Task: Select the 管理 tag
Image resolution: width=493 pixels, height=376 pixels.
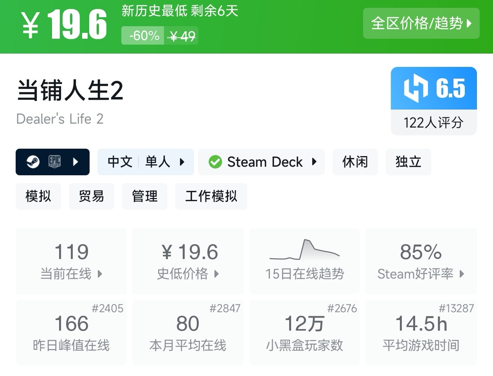Action: tap(145, 196)
